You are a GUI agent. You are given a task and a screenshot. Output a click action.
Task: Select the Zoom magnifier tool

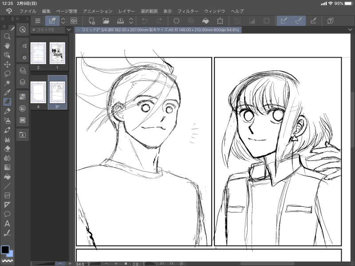(7, 36)
